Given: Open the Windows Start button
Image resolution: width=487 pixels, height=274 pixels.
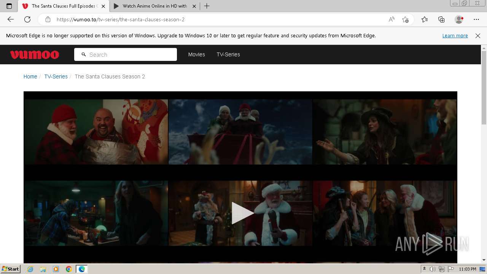Looking at the screenshot, I should click(x=11, y=269).
